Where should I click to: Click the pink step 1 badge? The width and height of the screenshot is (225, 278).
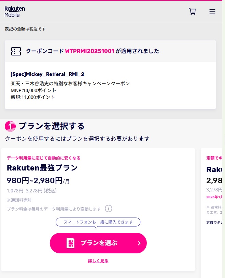[x=10, y=126]
